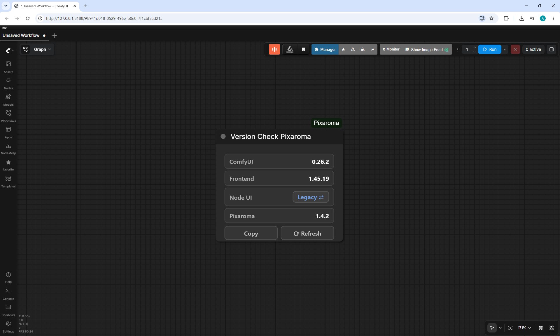
Task: Click the ComfyUI version 0.26.2 row
Action: tap(279, 161)
